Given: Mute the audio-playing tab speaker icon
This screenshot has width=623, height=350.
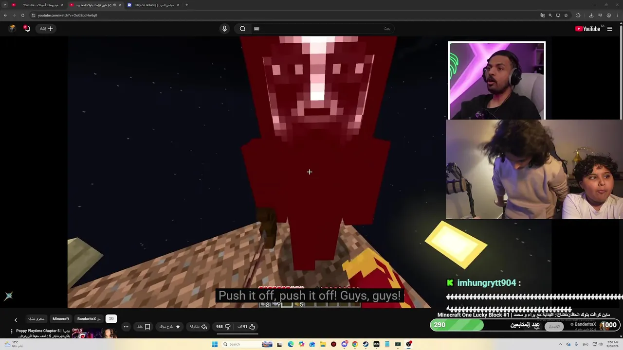Looking at the screenshot, I should click(114, 5).
